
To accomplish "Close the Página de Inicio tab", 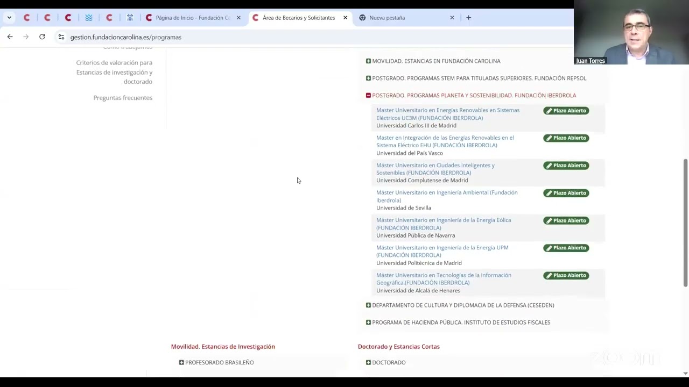I will click(x=238, y=18).
